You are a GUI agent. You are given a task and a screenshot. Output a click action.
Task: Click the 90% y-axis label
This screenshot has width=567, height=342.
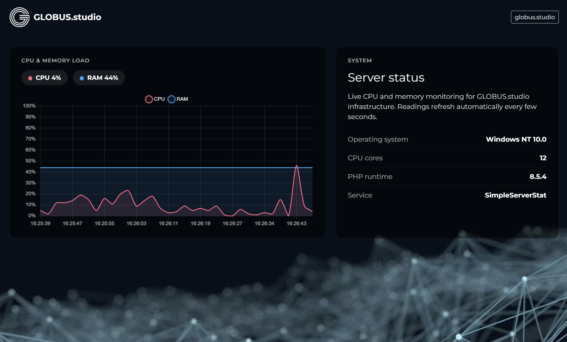click(31, 117)
